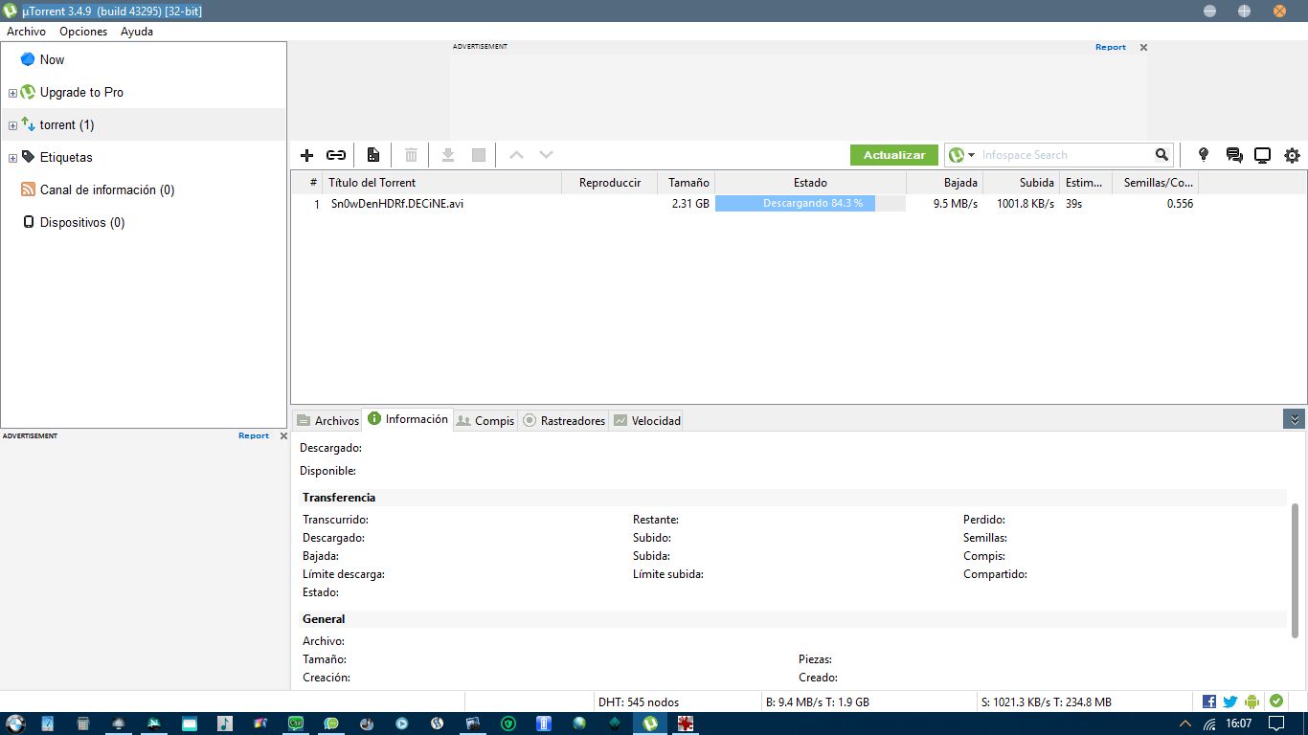
Task: Open the chat bubbles icon in the toolbar
Action: pos(1234,155)
